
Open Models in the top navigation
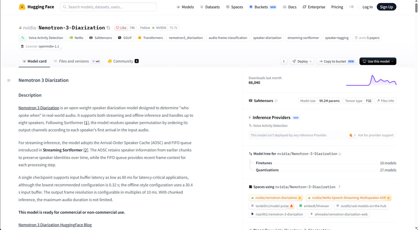(185, 7)
